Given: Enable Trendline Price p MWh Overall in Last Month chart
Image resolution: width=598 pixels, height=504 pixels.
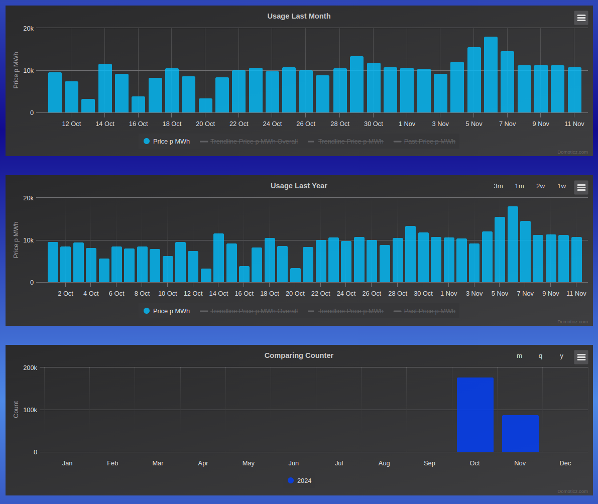Looking at the screenshot, I should (249, 142).
